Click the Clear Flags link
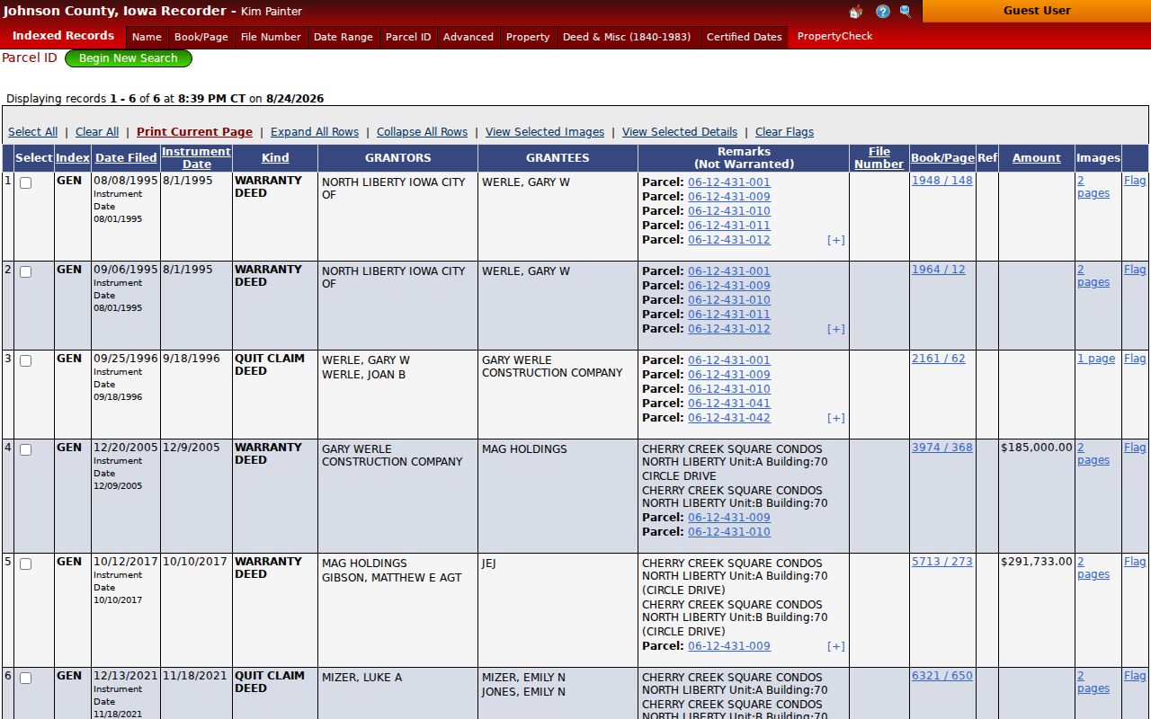1151x719 pixels. point(784,132)
